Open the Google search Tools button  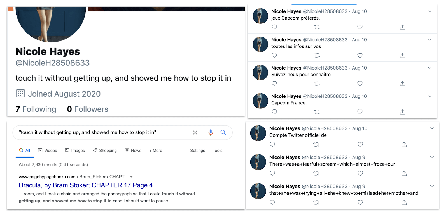pos(218,151)
